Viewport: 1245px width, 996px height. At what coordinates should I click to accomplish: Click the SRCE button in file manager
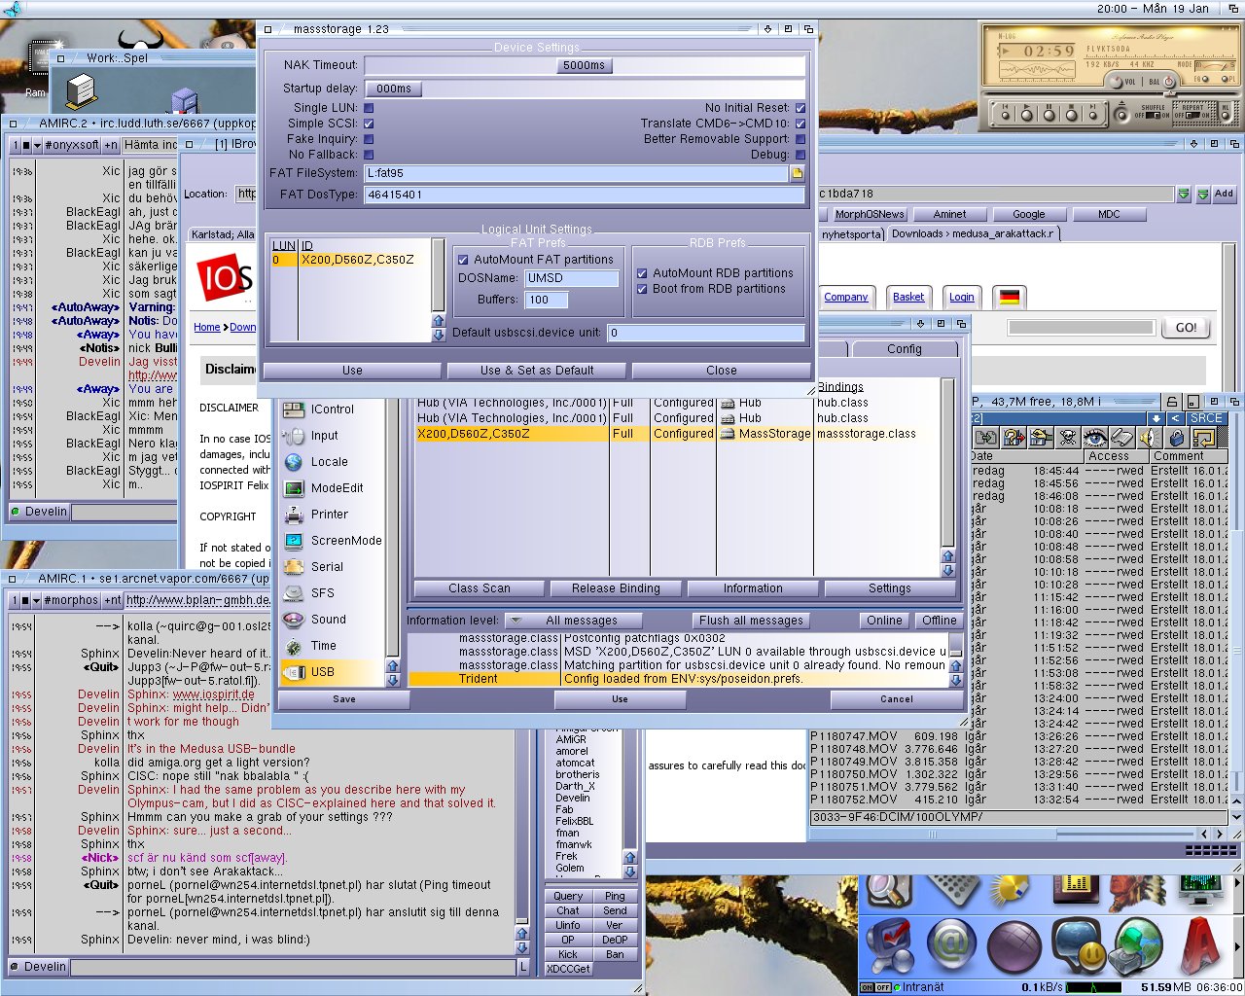click(1206, 418)
